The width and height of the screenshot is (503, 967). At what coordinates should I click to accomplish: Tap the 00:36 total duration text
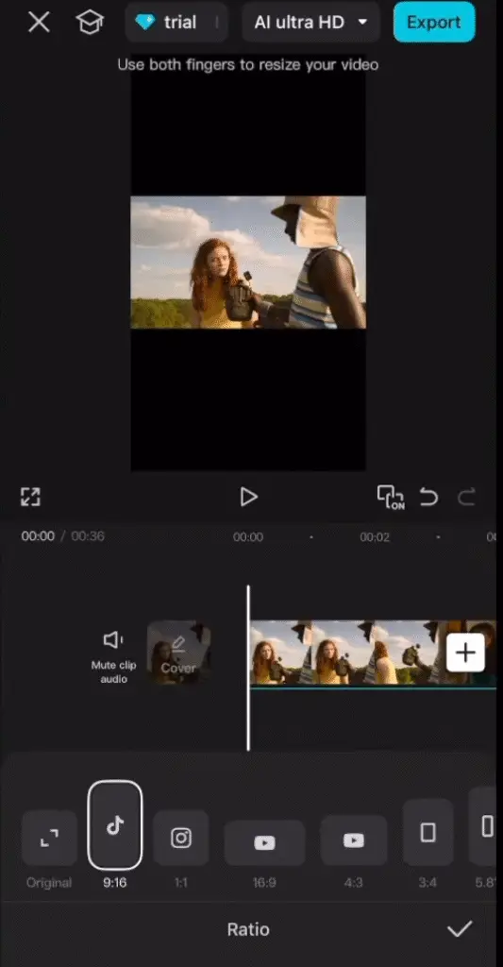pos(88,536)
